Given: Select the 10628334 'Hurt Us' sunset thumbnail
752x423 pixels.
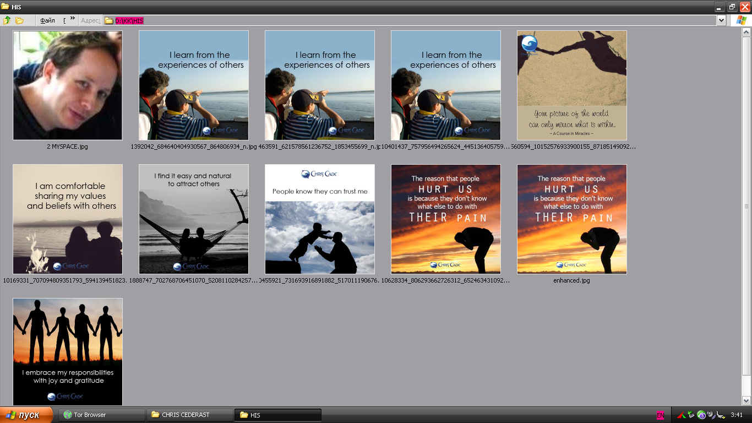Looking at the screenshot, I should point(446,219).
